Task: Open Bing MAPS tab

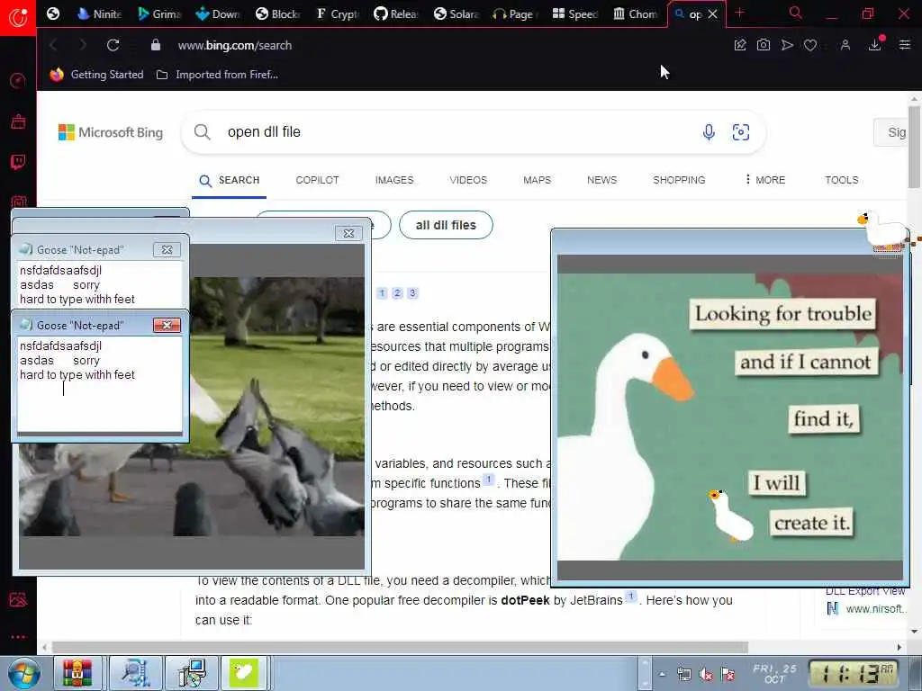Action: tap(538, 180)
